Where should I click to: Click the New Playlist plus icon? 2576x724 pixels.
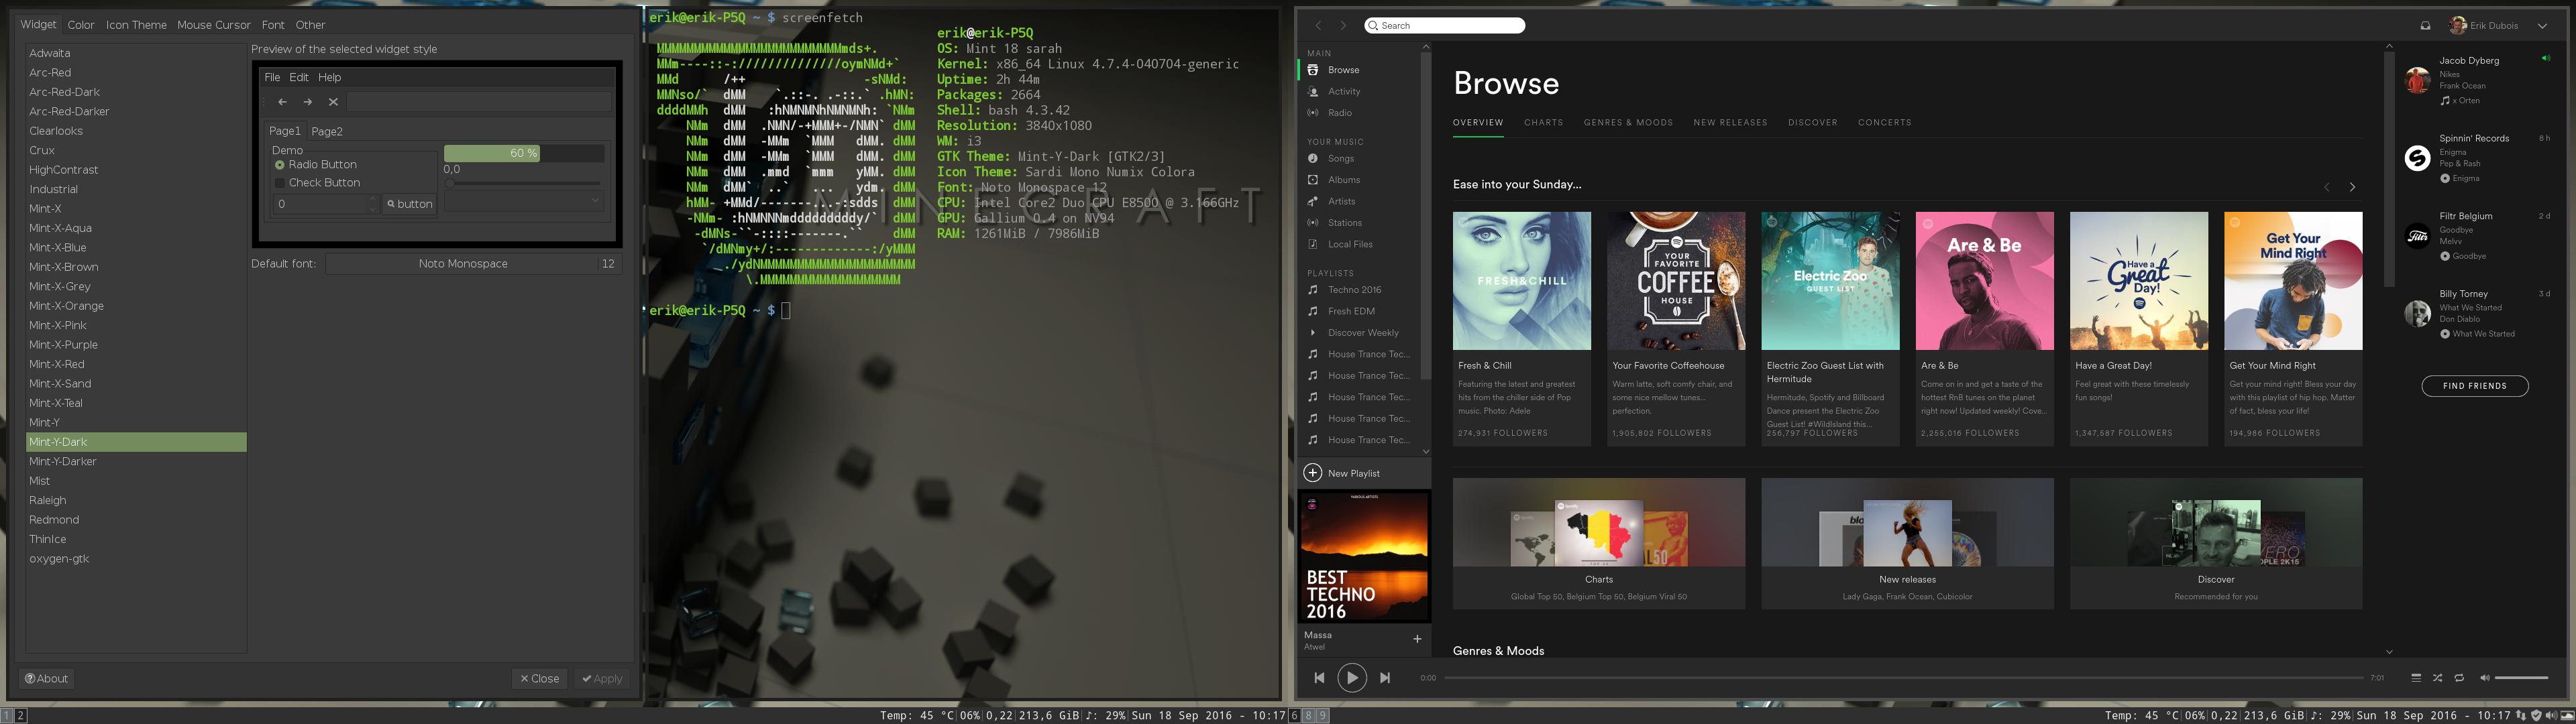pos(1313,473)
